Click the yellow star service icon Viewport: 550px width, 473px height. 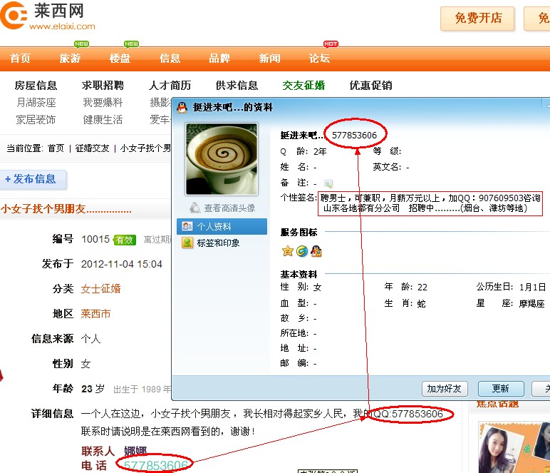coord(287,251)
